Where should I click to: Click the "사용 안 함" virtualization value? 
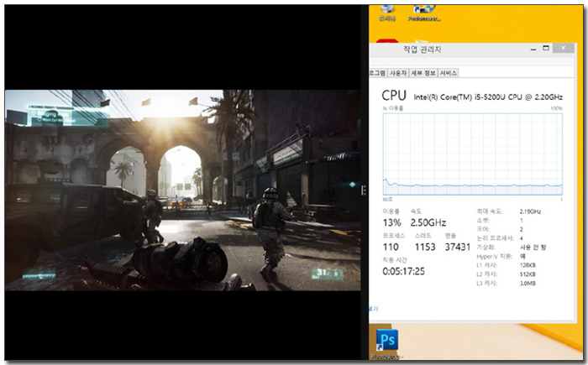coord(533,248)
